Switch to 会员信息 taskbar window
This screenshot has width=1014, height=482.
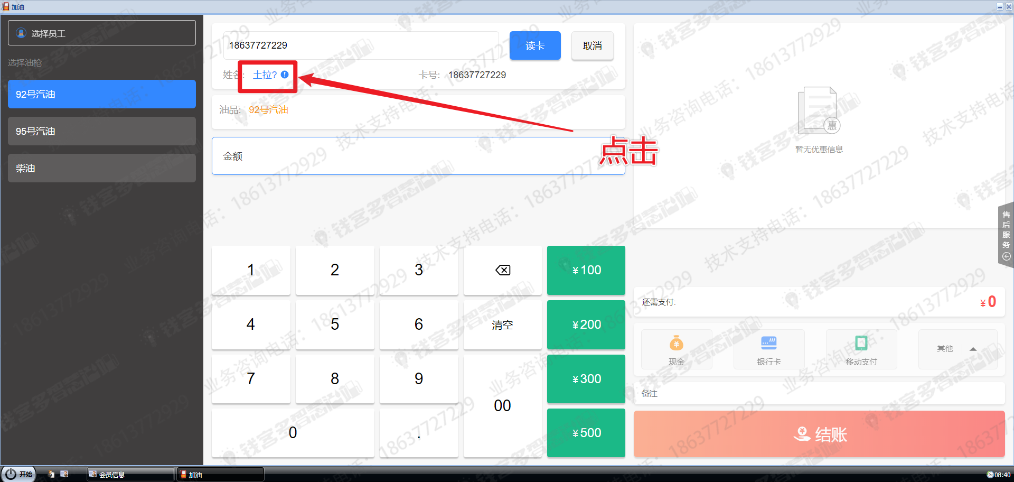130,475
